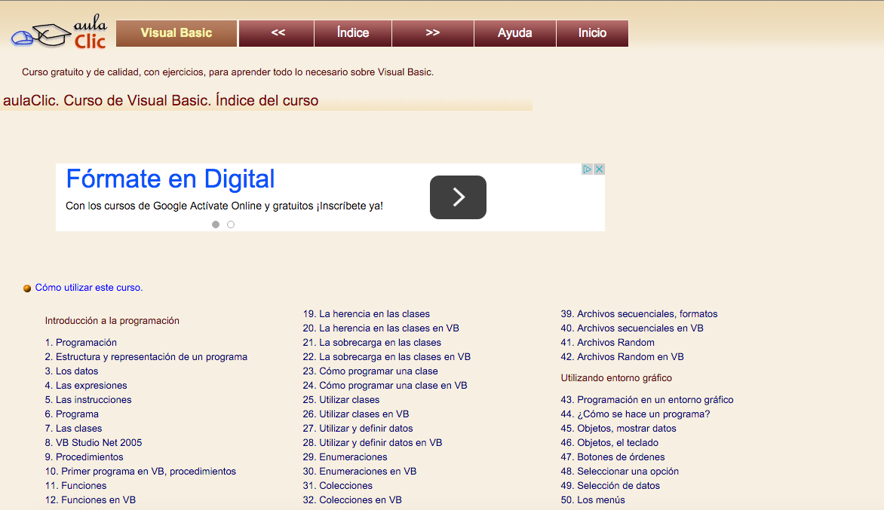Select the first carousel indicator dot
The height and width of the screenshot is (510, 884).
[215, 224]
